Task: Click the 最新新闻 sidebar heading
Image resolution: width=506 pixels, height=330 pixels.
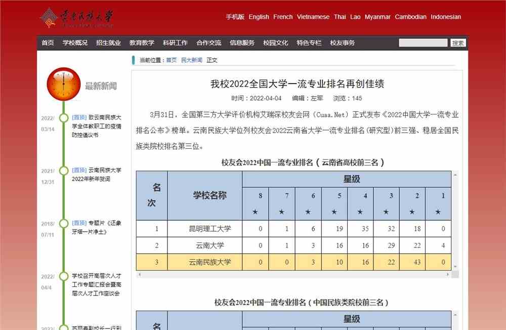Action: click(101, 86)
